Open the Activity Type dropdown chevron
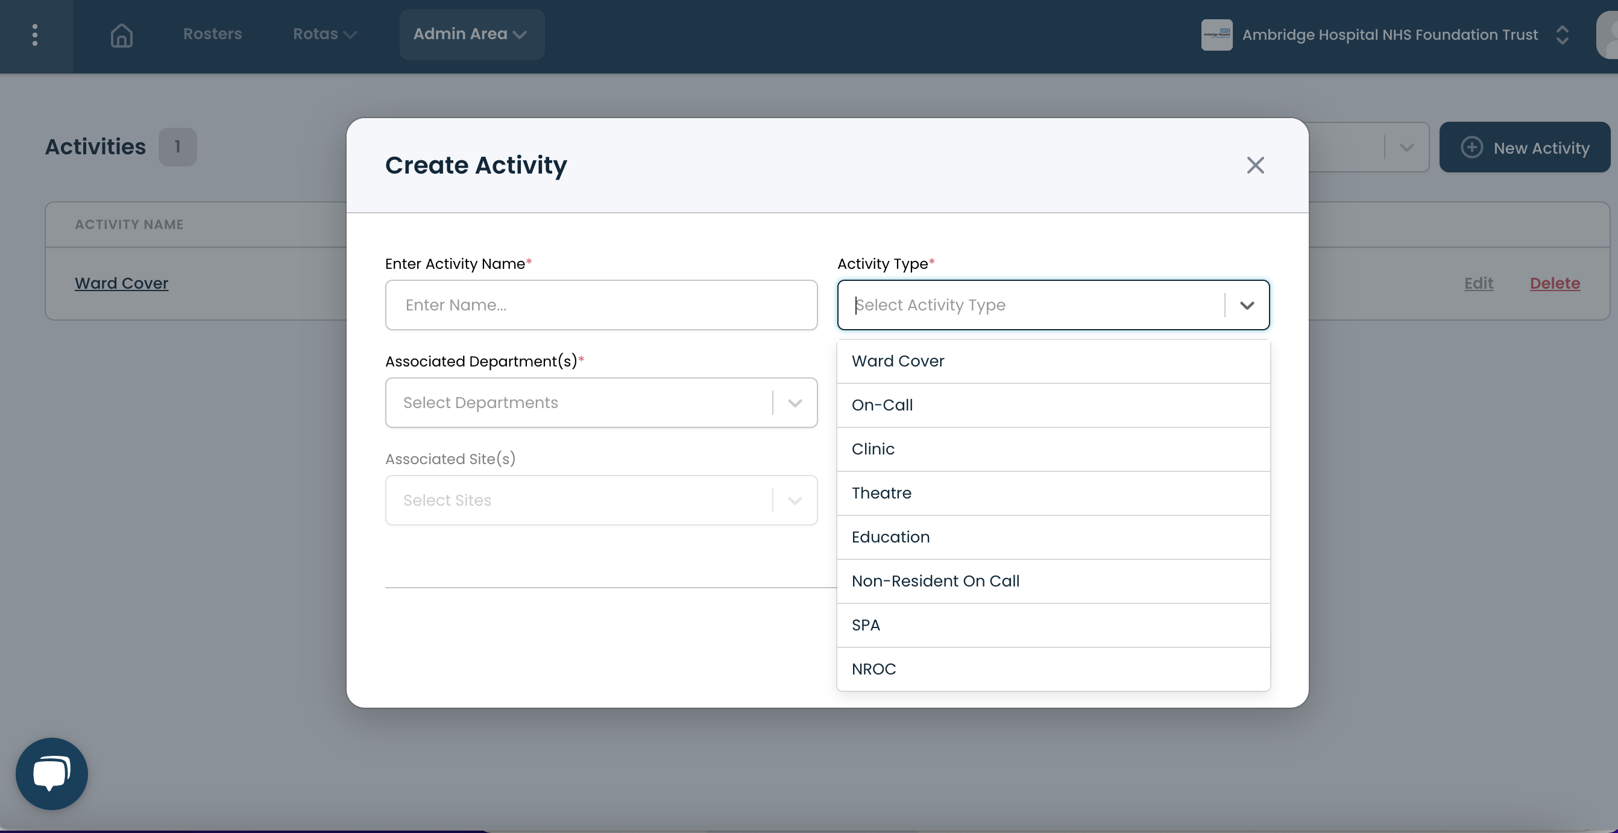 [x=1247, y=306]
